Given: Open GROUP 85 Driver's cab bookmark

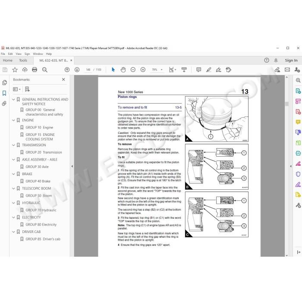Looking at the screenshot, I should pos(43,239).
